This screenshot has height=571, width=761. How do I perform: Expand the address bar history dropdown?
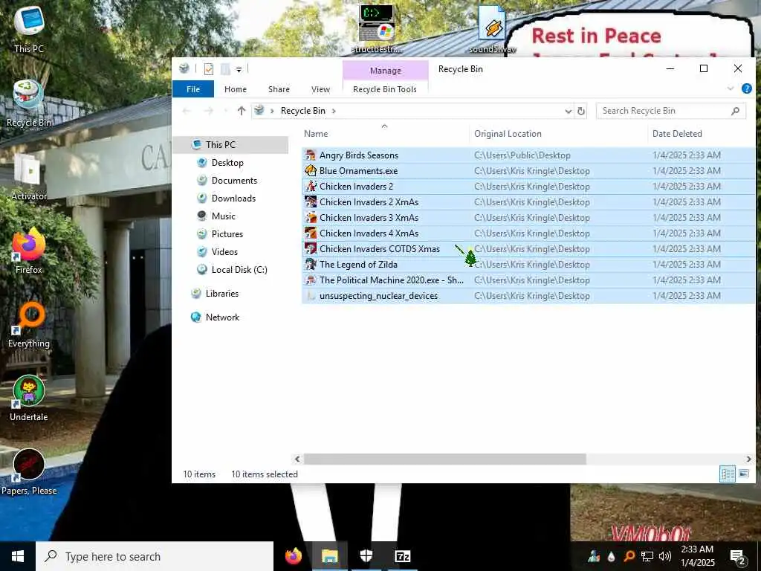point(569,112)
